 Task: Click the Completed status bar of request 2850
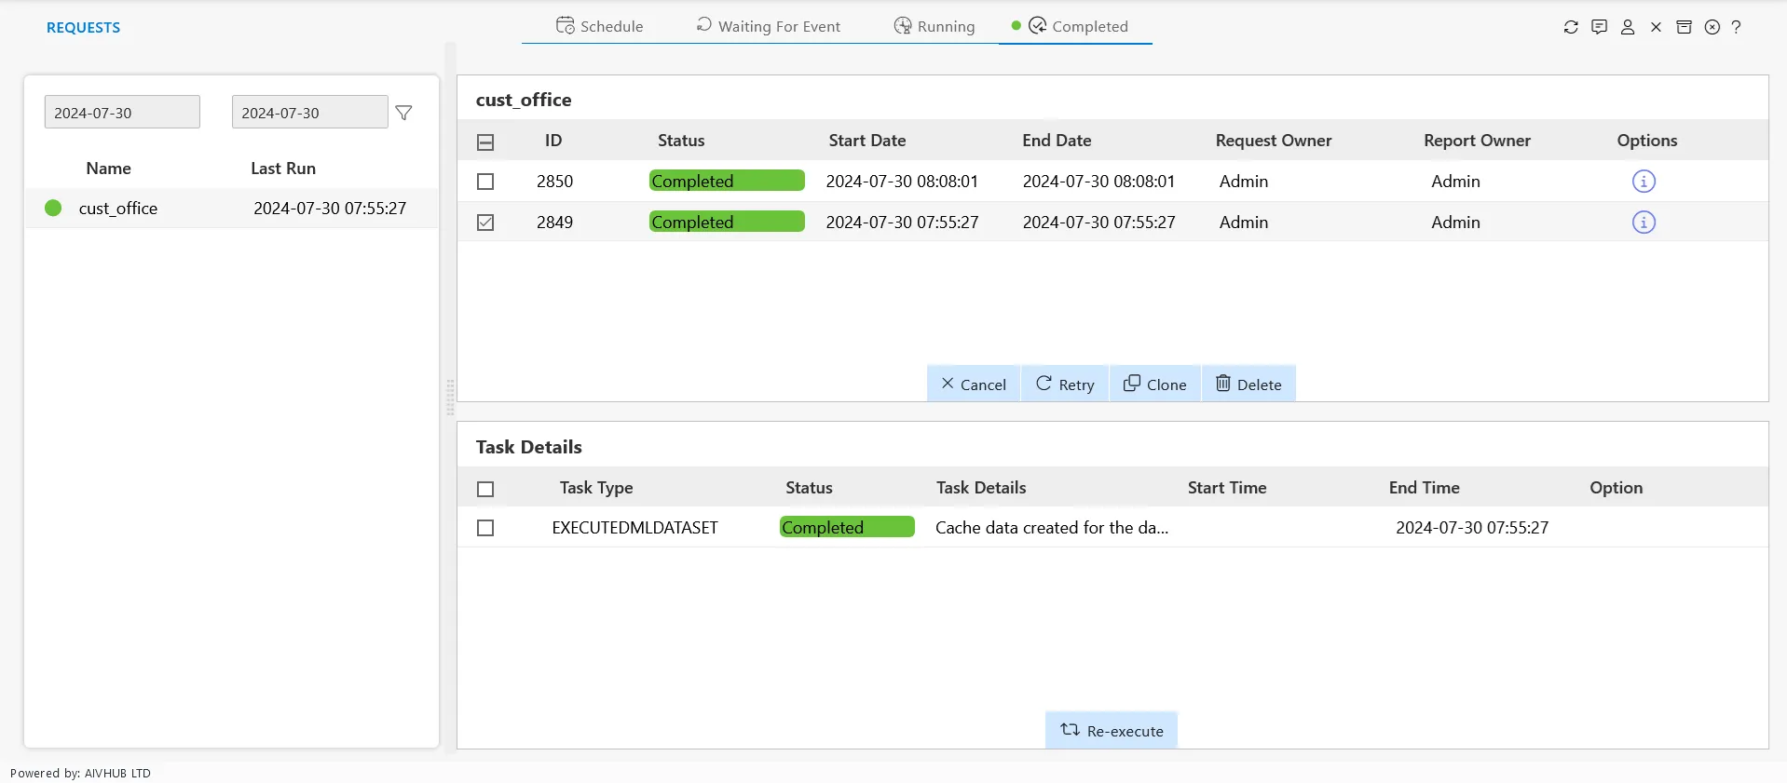tap(727, 181)
